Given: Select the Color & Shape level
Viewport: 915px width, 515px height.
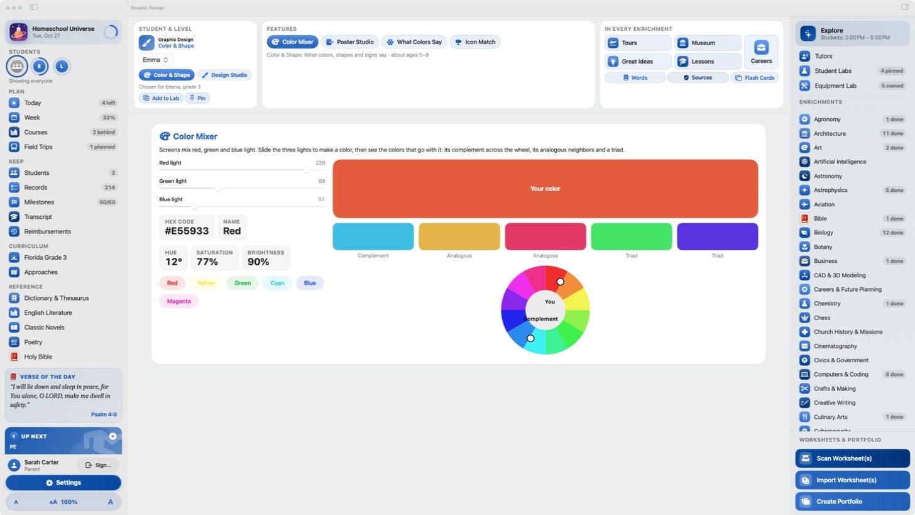Looking at the screenshot, I should click(x=167, y=75).
